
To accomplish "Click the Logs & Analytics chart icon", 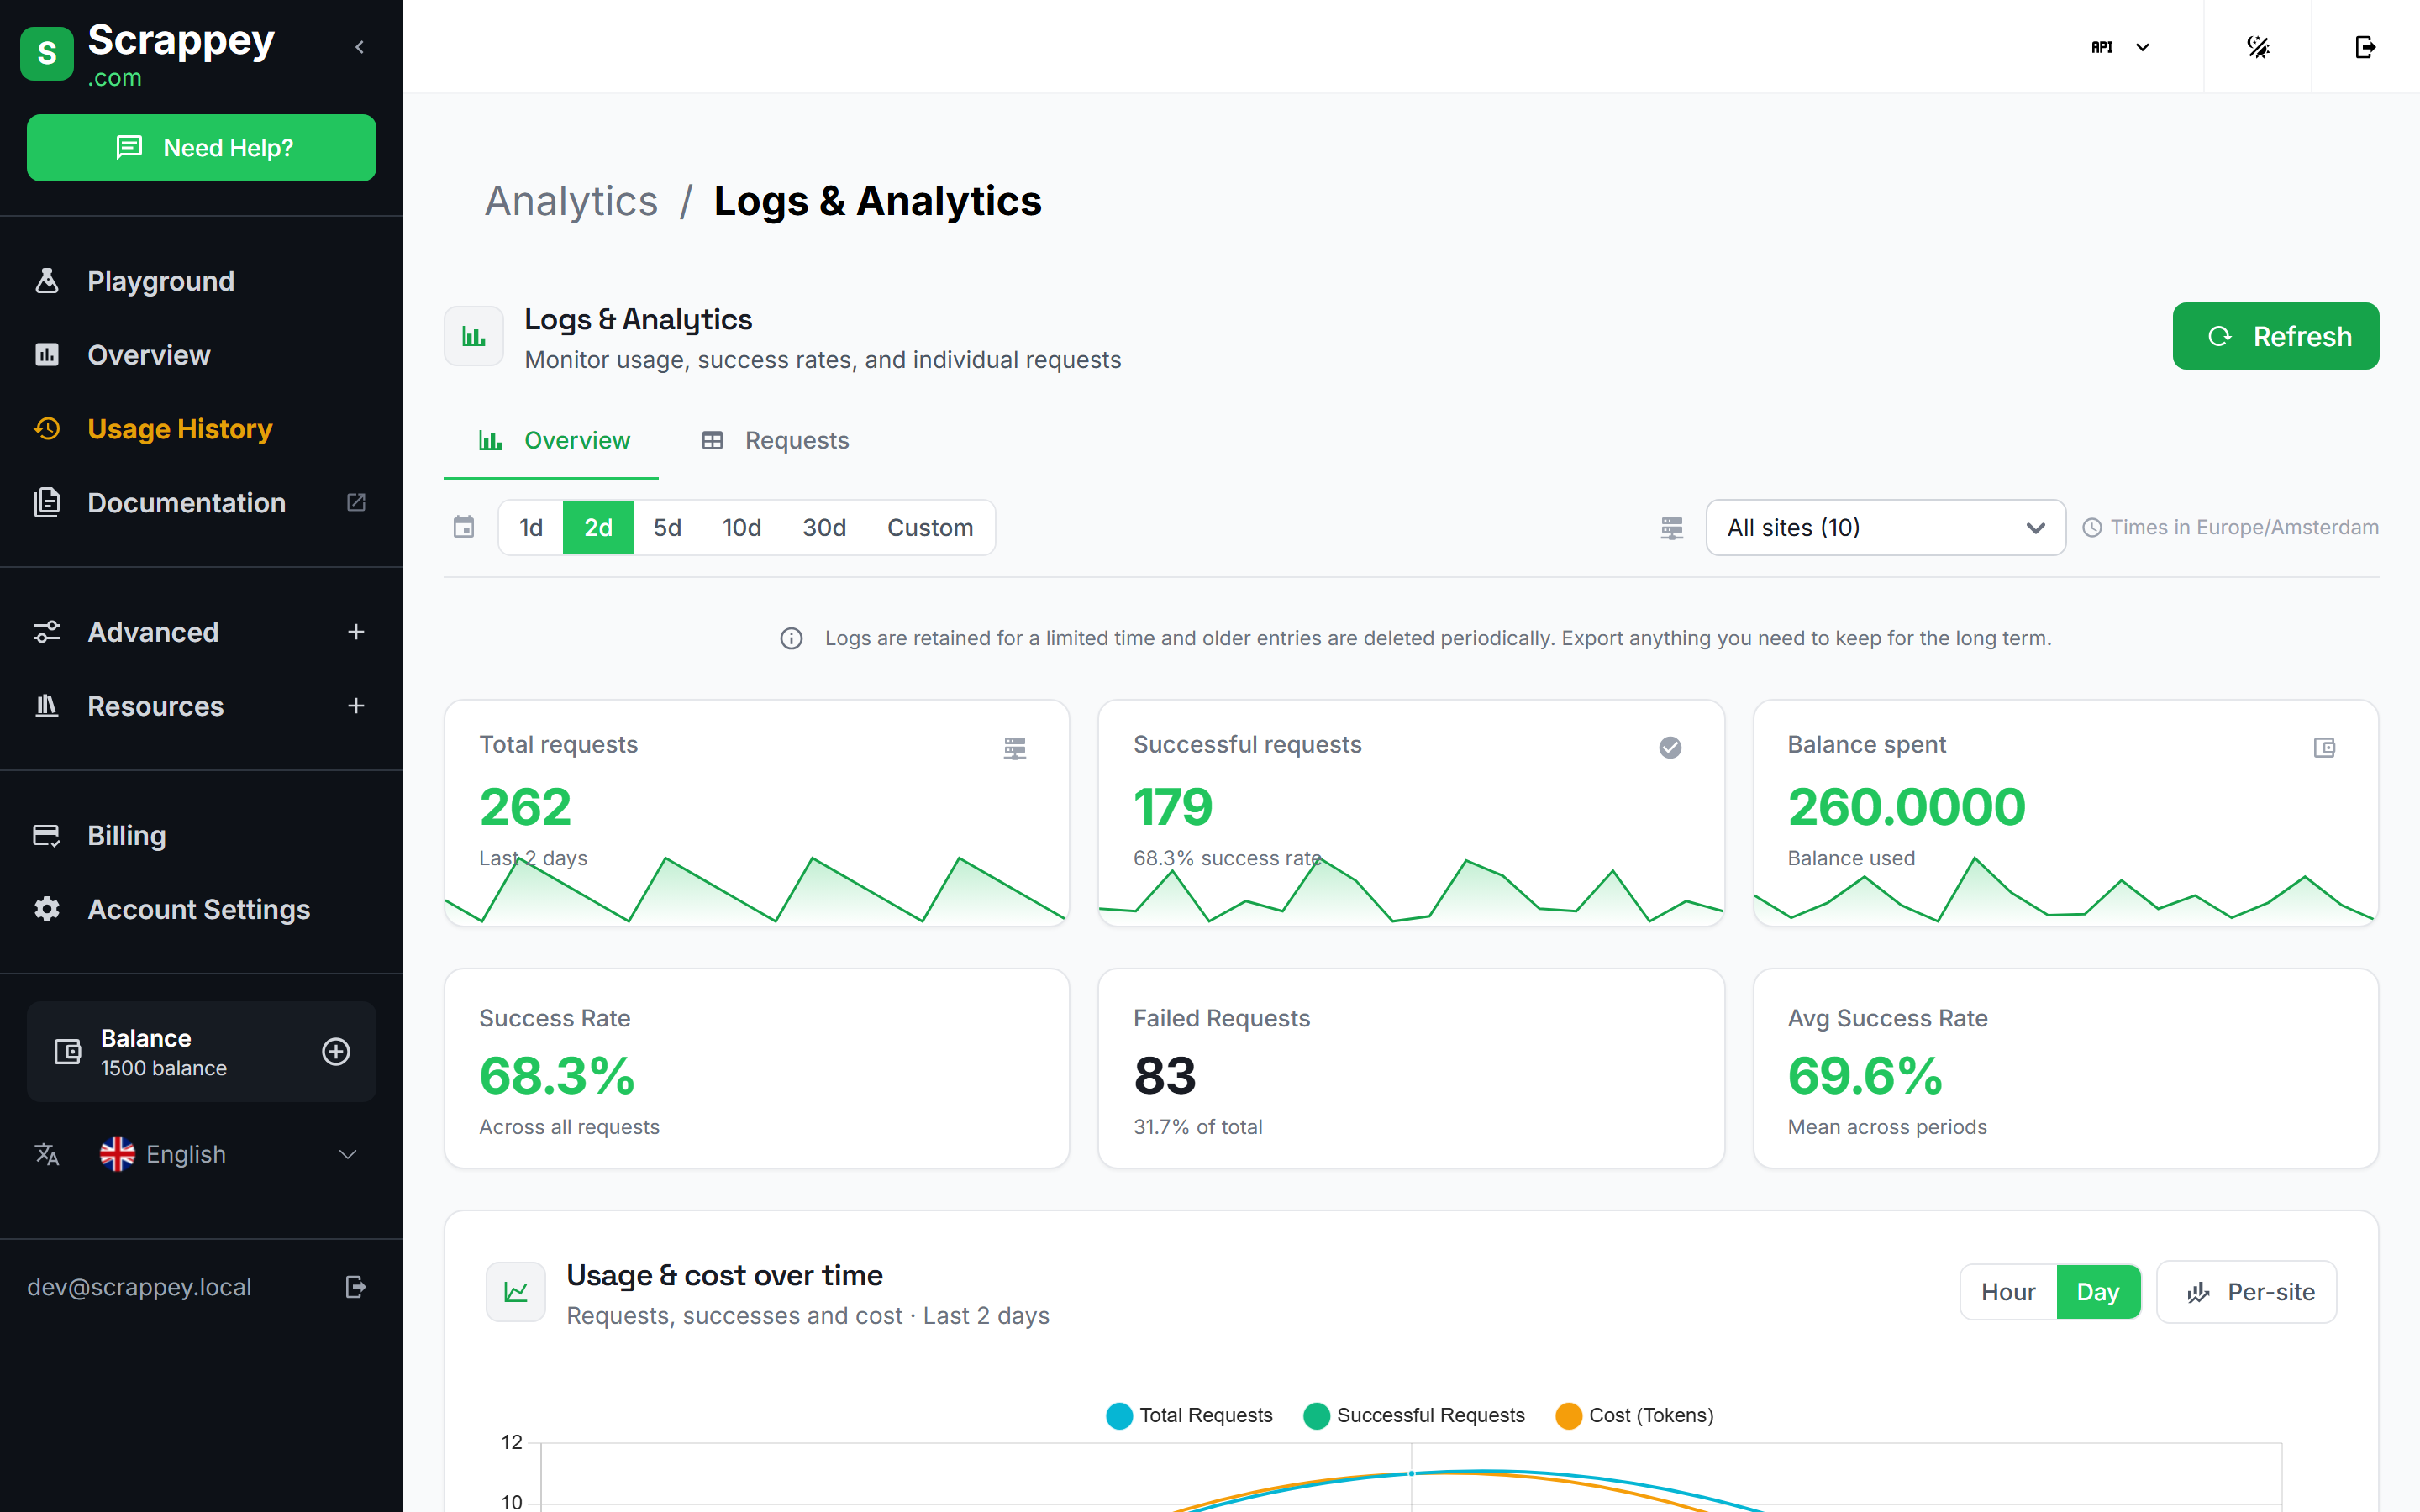I will pos(474,336).
